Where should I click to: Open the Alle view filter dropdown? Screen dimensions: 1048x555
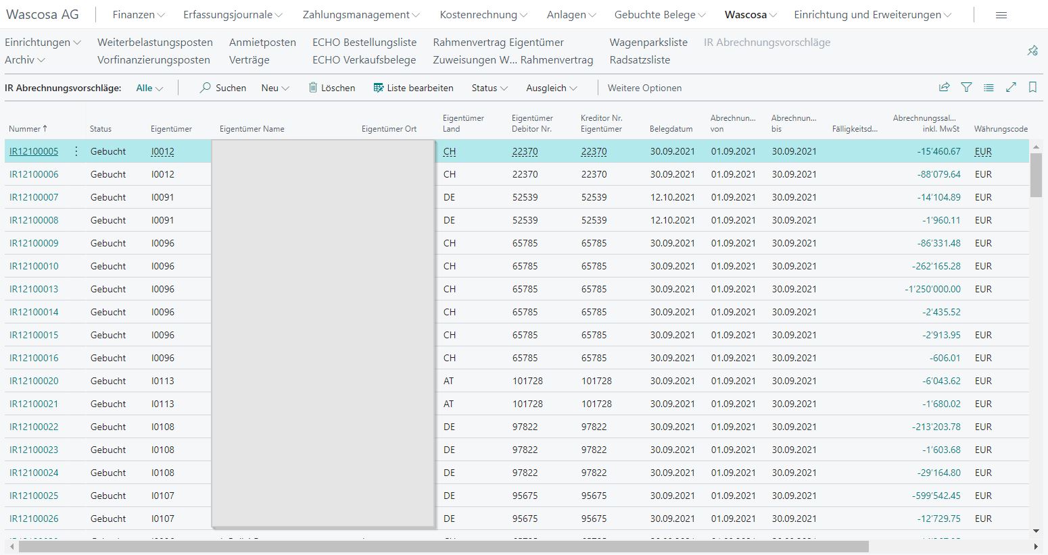149,88
